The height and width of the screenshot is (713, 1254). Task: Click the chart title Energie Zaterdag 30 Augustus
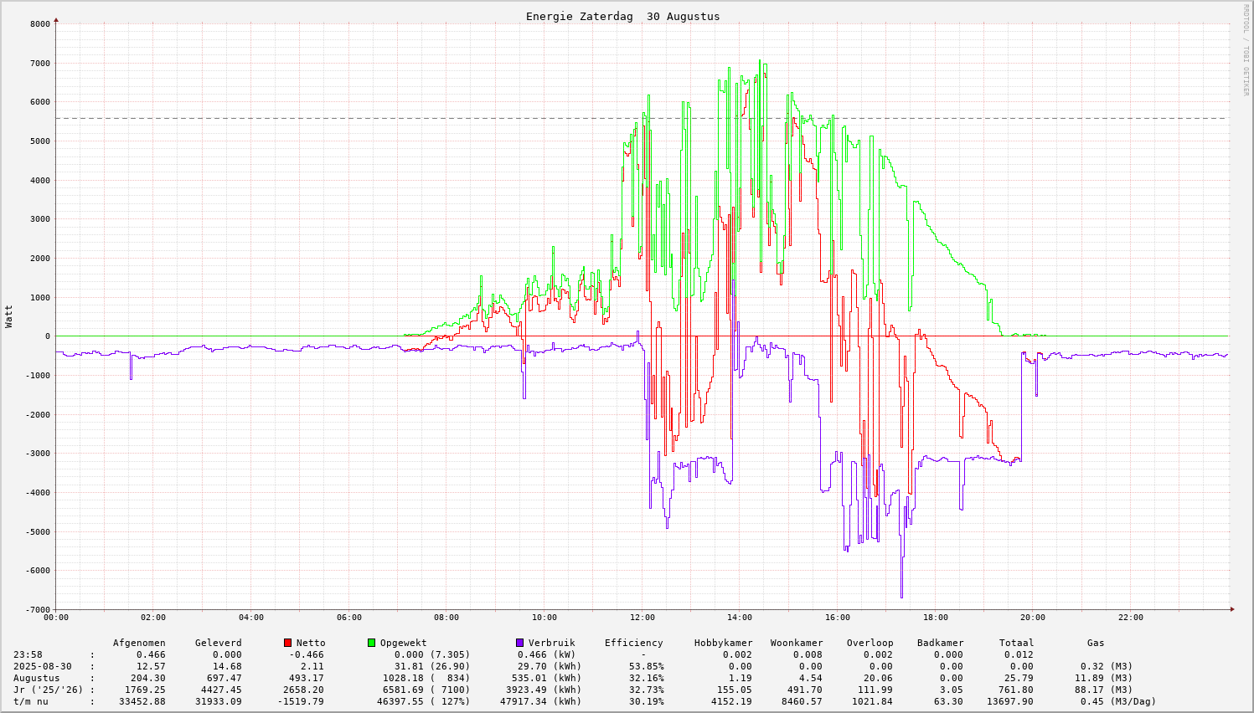tap(622, 17)
